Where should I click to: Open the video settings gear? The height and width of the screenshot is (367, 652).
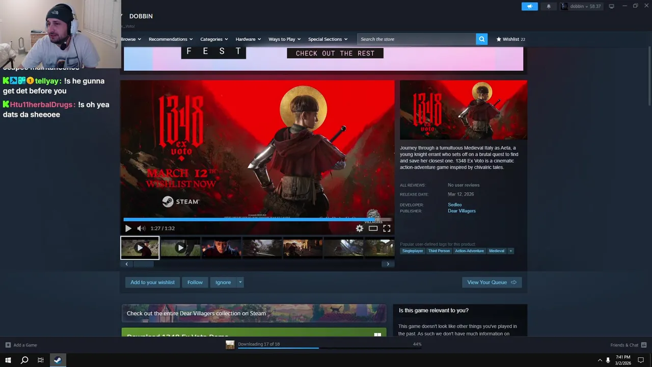click(x=360, y=228)
